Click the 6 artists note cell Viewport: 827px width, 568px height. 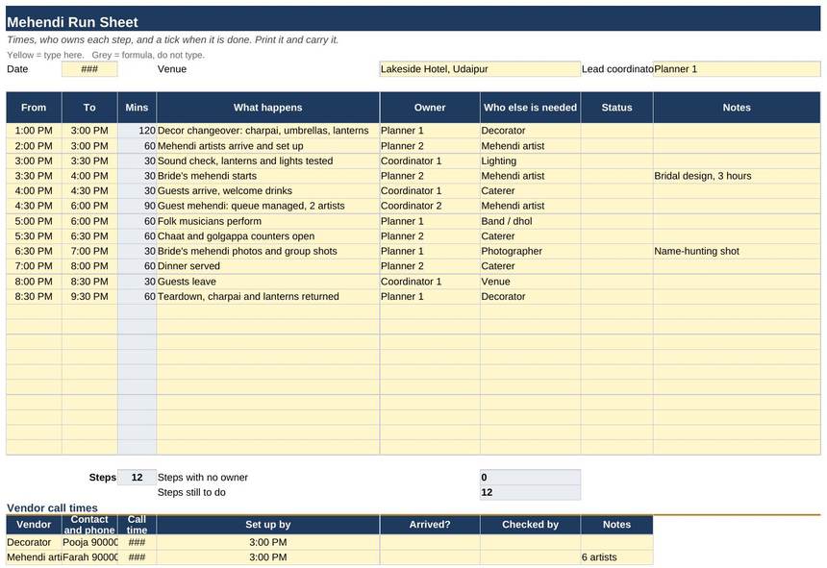[617, 556]
